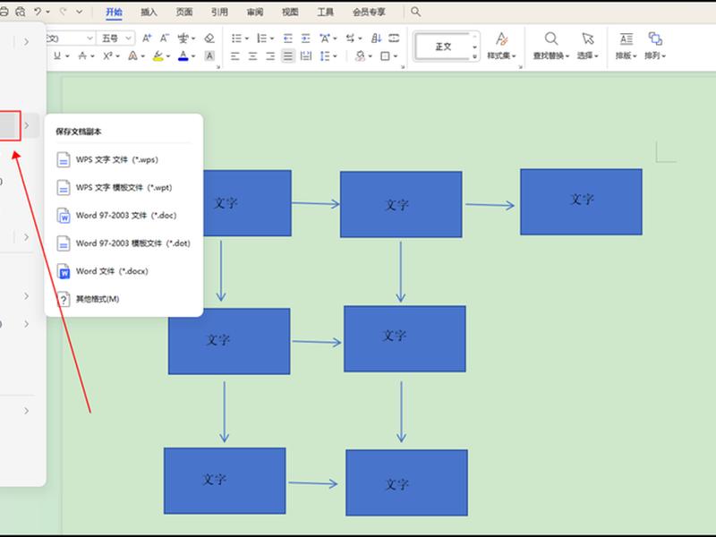This screenshot has width=716, height=537.
Task: Decrease font size with the A- icon
Action: click(165, 38)
